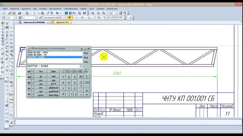Image resolution: width=243 pixels, height=136 pixels.
Task: Click the Hyp button in the calculator
Action: (53, 71)
